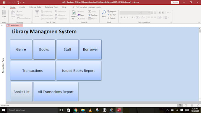Open the File menu
Viewport: 201px width, 113px height.
point(4,7)
